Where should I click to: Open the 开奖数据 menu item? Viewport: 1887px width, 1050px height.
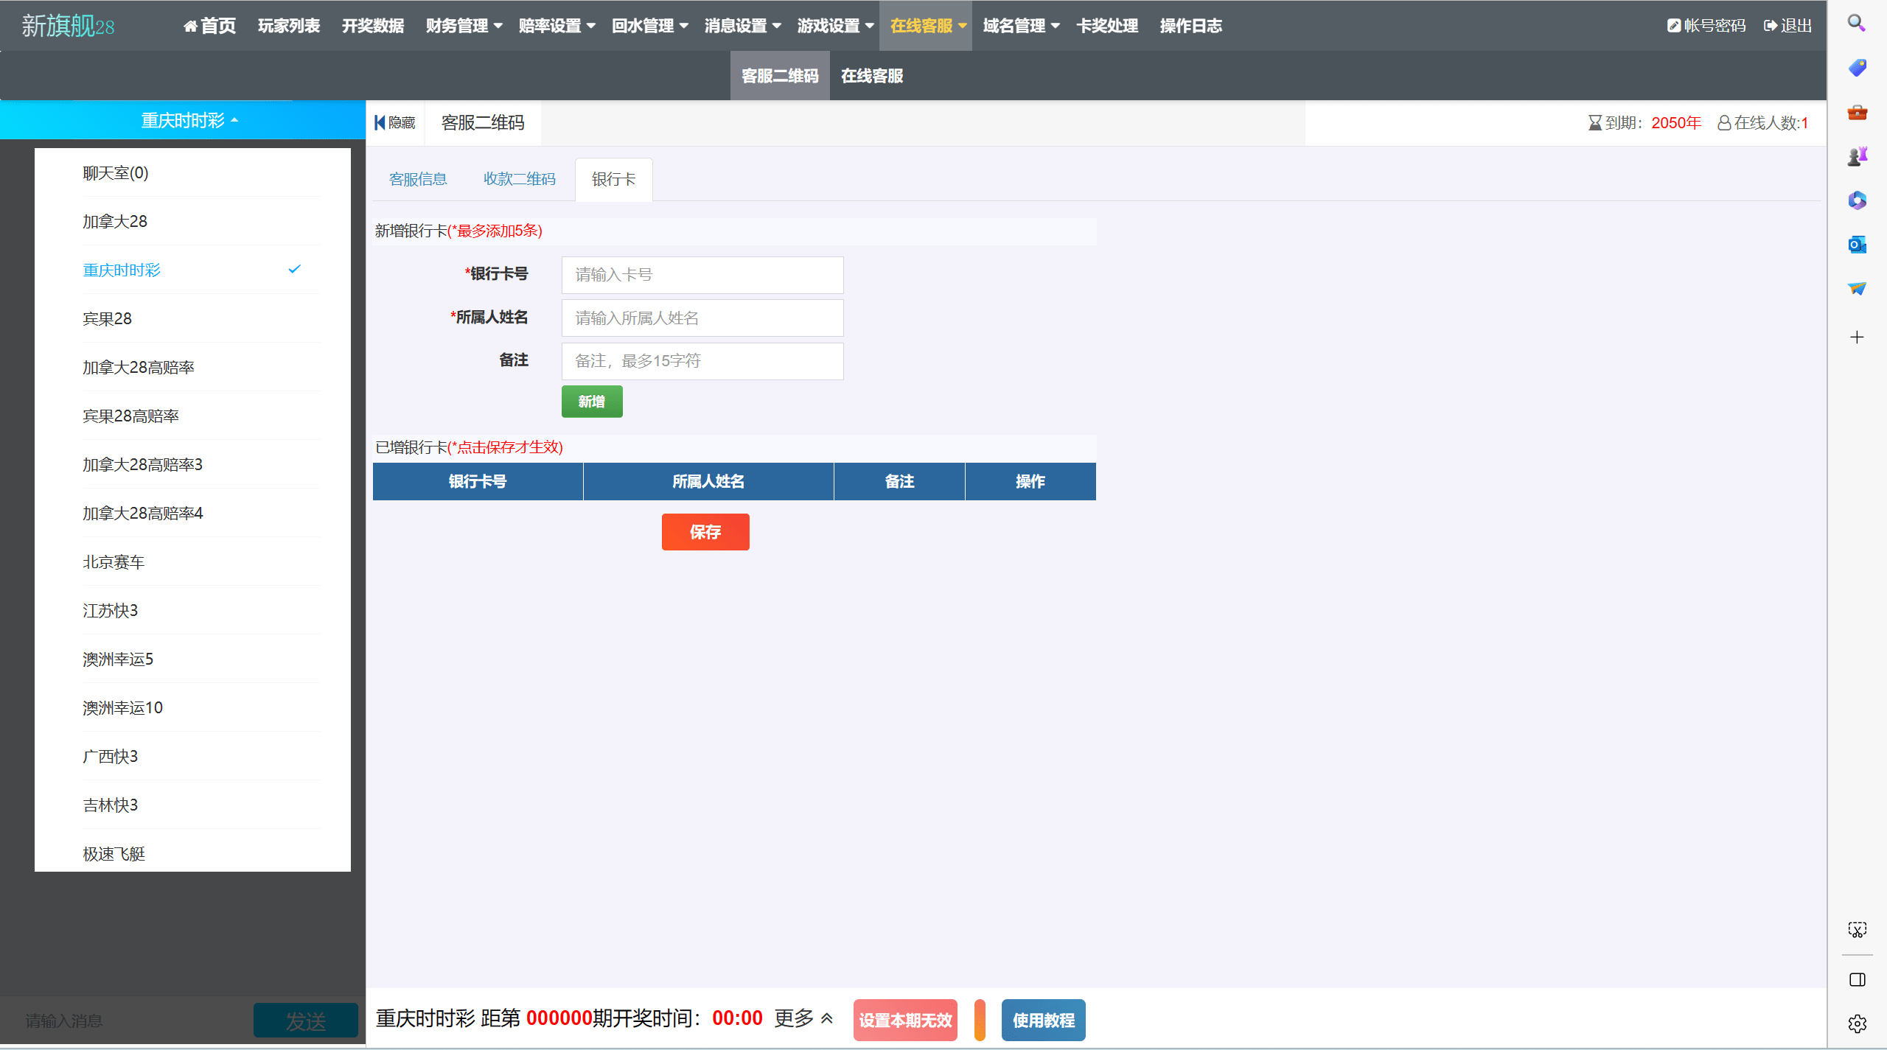(373, 26)
